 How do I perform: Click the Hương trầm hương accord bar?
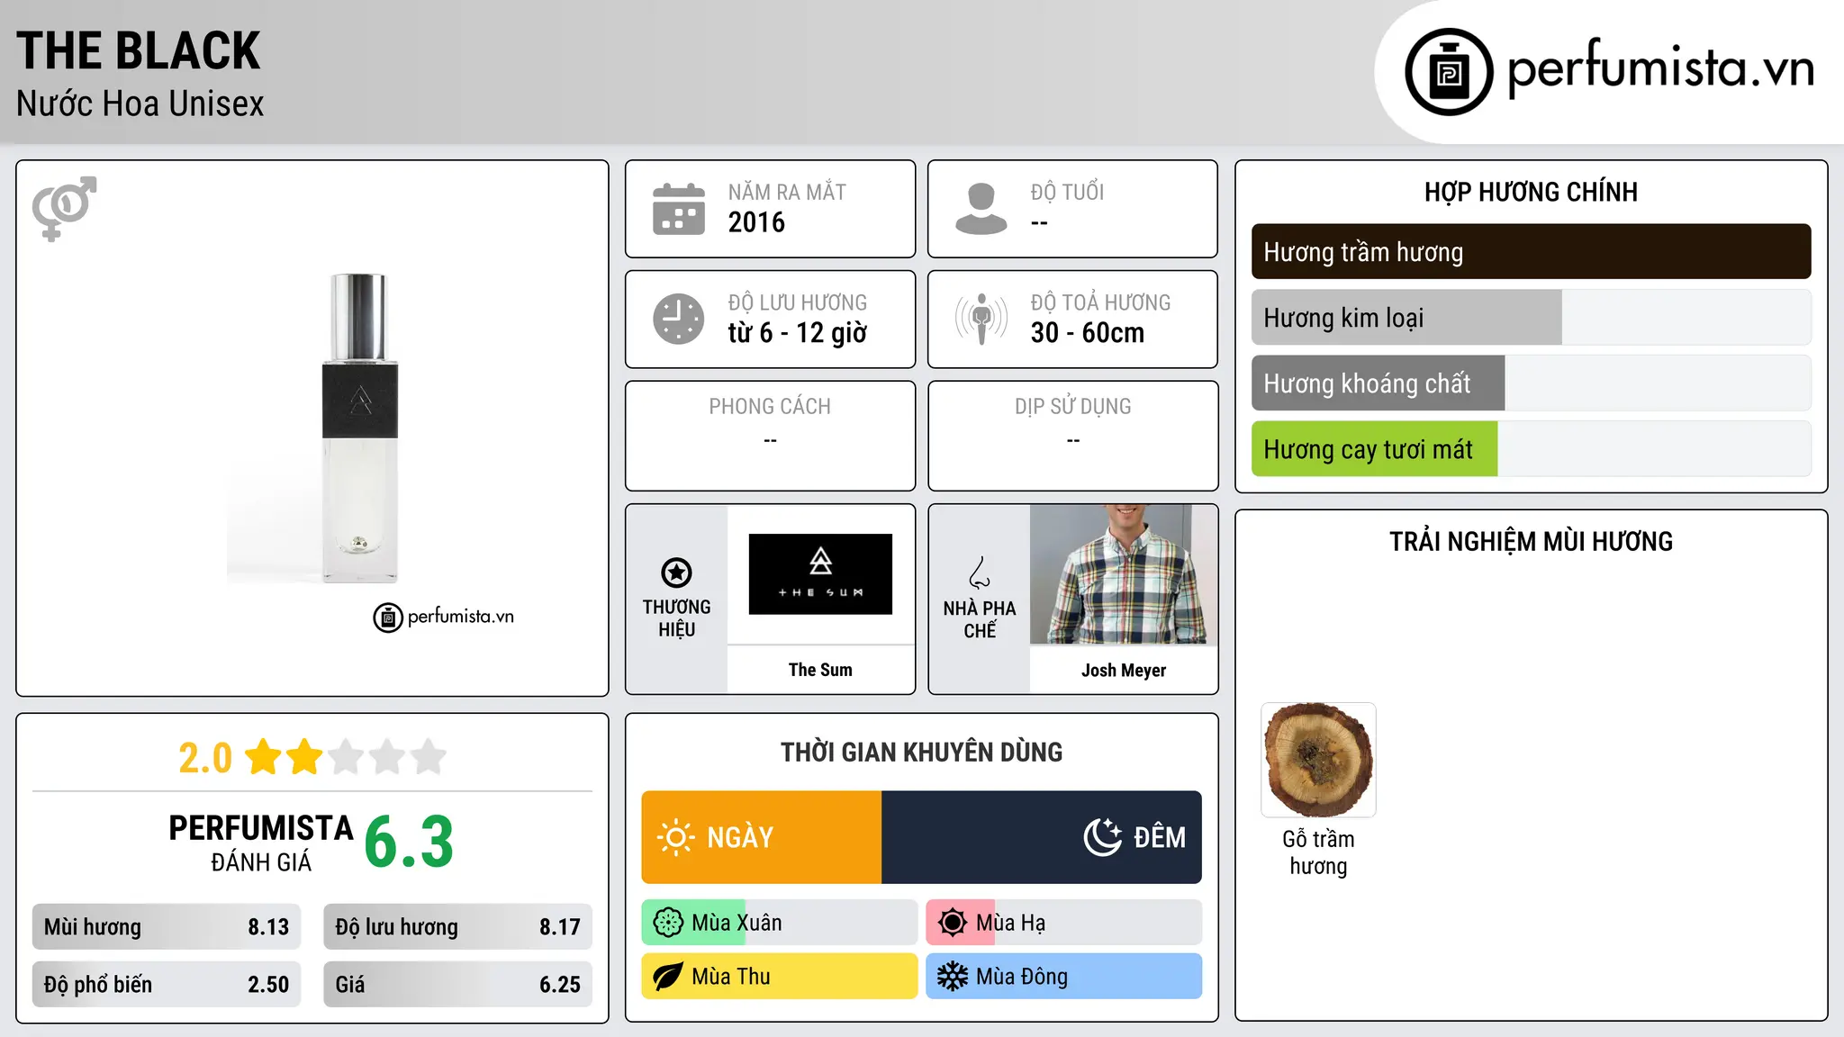(x=1531, y=252)
